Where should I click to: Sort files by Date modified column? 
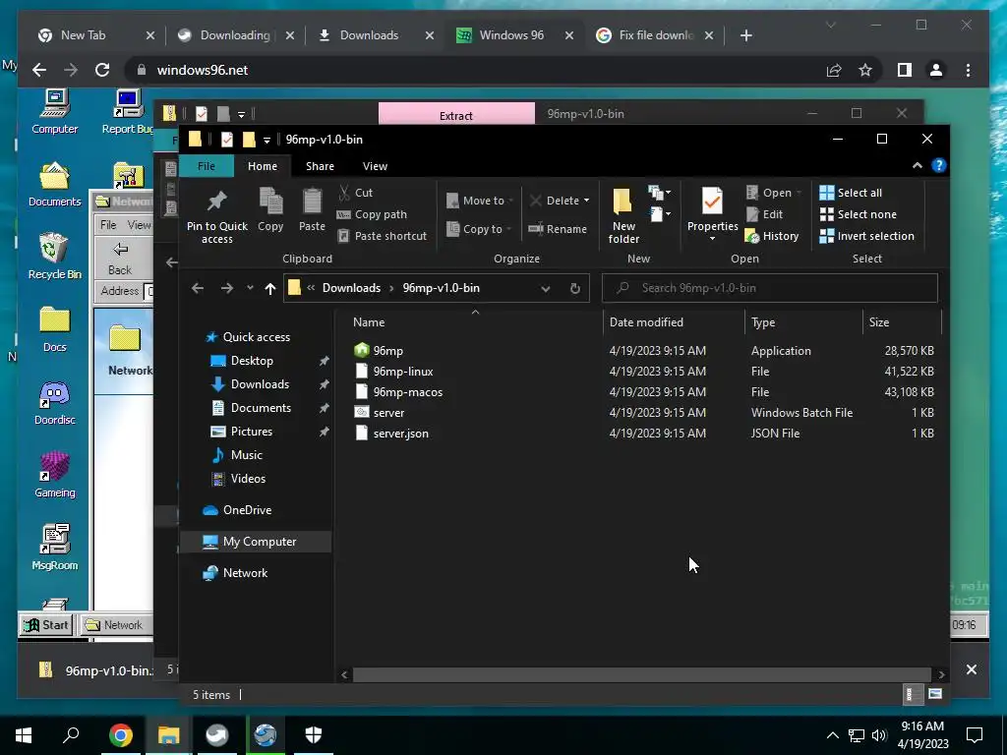coord(646,322)
